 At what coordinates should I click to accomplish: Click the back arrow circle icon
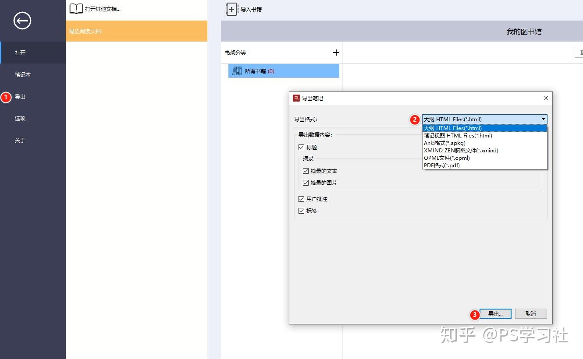click(22, 21)
